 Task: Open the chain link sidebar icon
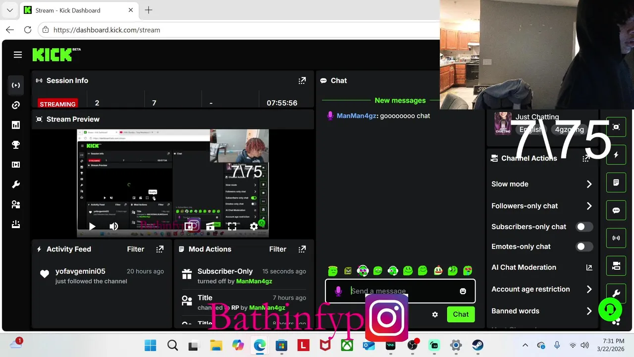[16, 105]
